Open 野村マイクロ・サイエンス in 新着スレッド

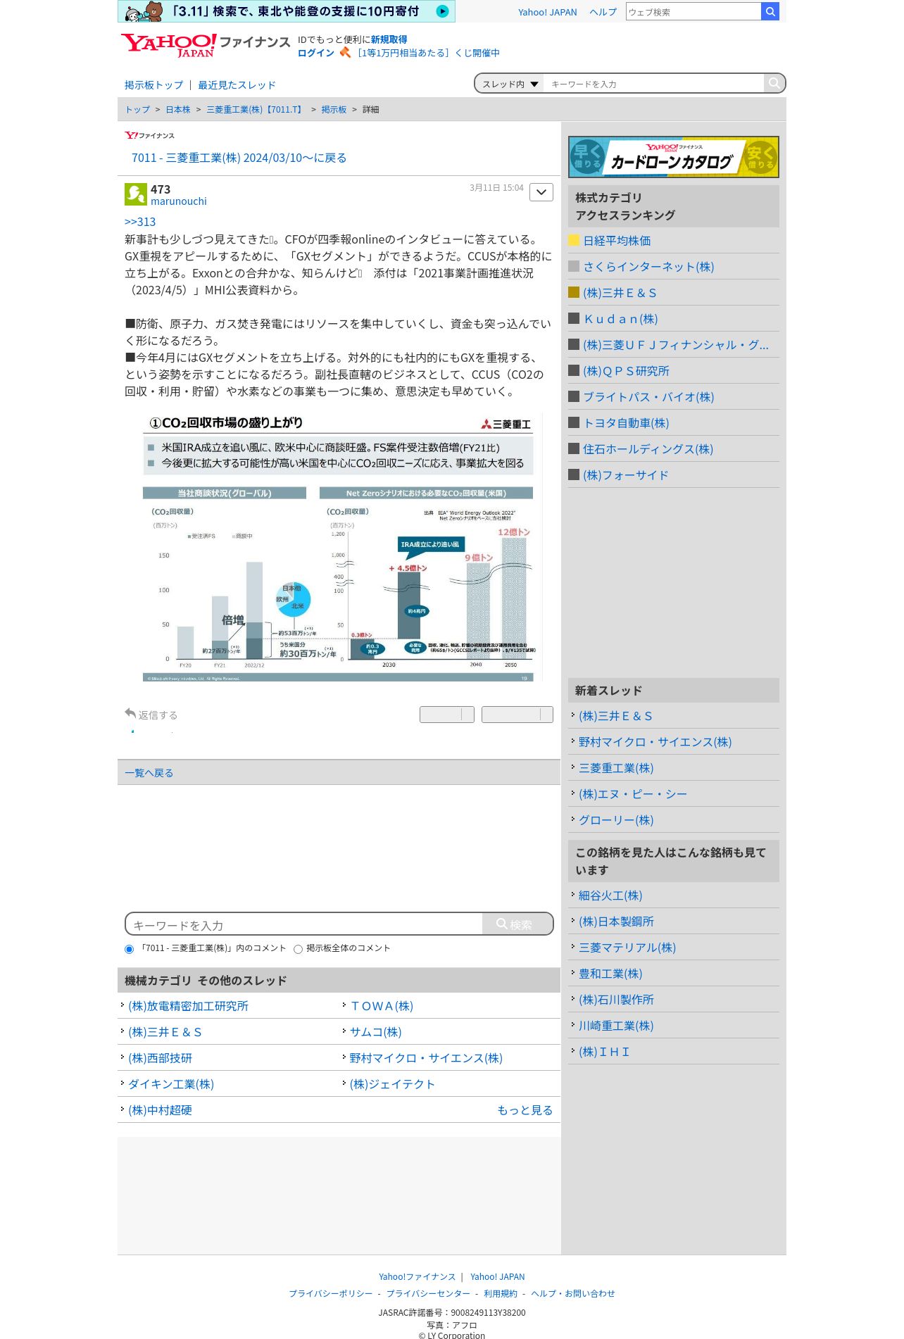point(655,741)
